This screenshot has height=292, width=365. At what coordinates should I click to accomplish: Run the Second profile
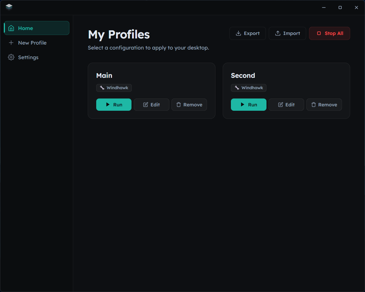pyautogui.click(x=248, y=105)
